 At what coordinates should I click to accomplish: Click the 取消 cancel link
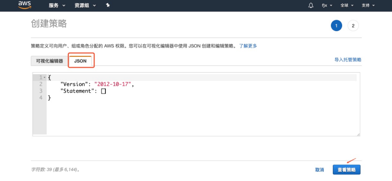click(x=319, y=170)
